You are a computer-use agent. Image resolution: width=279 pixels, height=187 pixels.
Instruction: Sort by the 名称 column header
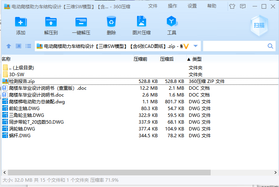(x=6, y=59)
